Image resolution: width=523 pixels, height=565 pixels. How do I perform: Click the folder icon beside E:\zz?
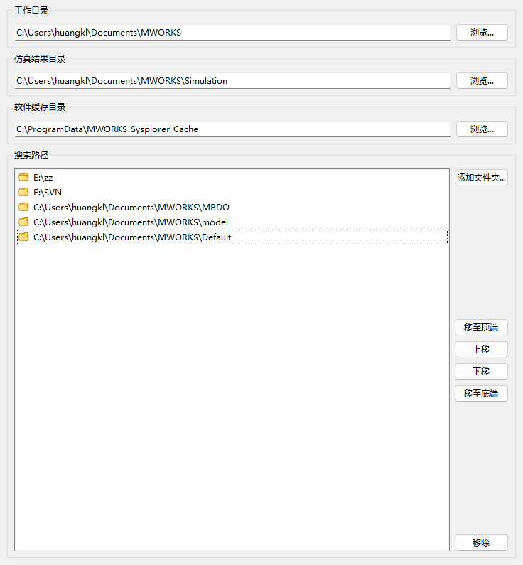click(x=23, y=178)
